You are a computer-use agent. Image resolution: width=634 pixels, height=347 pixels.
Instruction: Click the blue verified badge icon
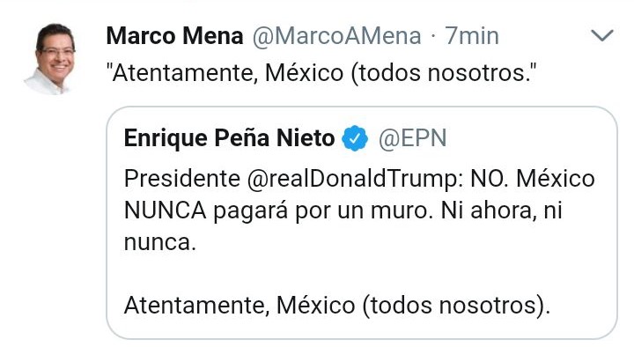click(355, 138)
